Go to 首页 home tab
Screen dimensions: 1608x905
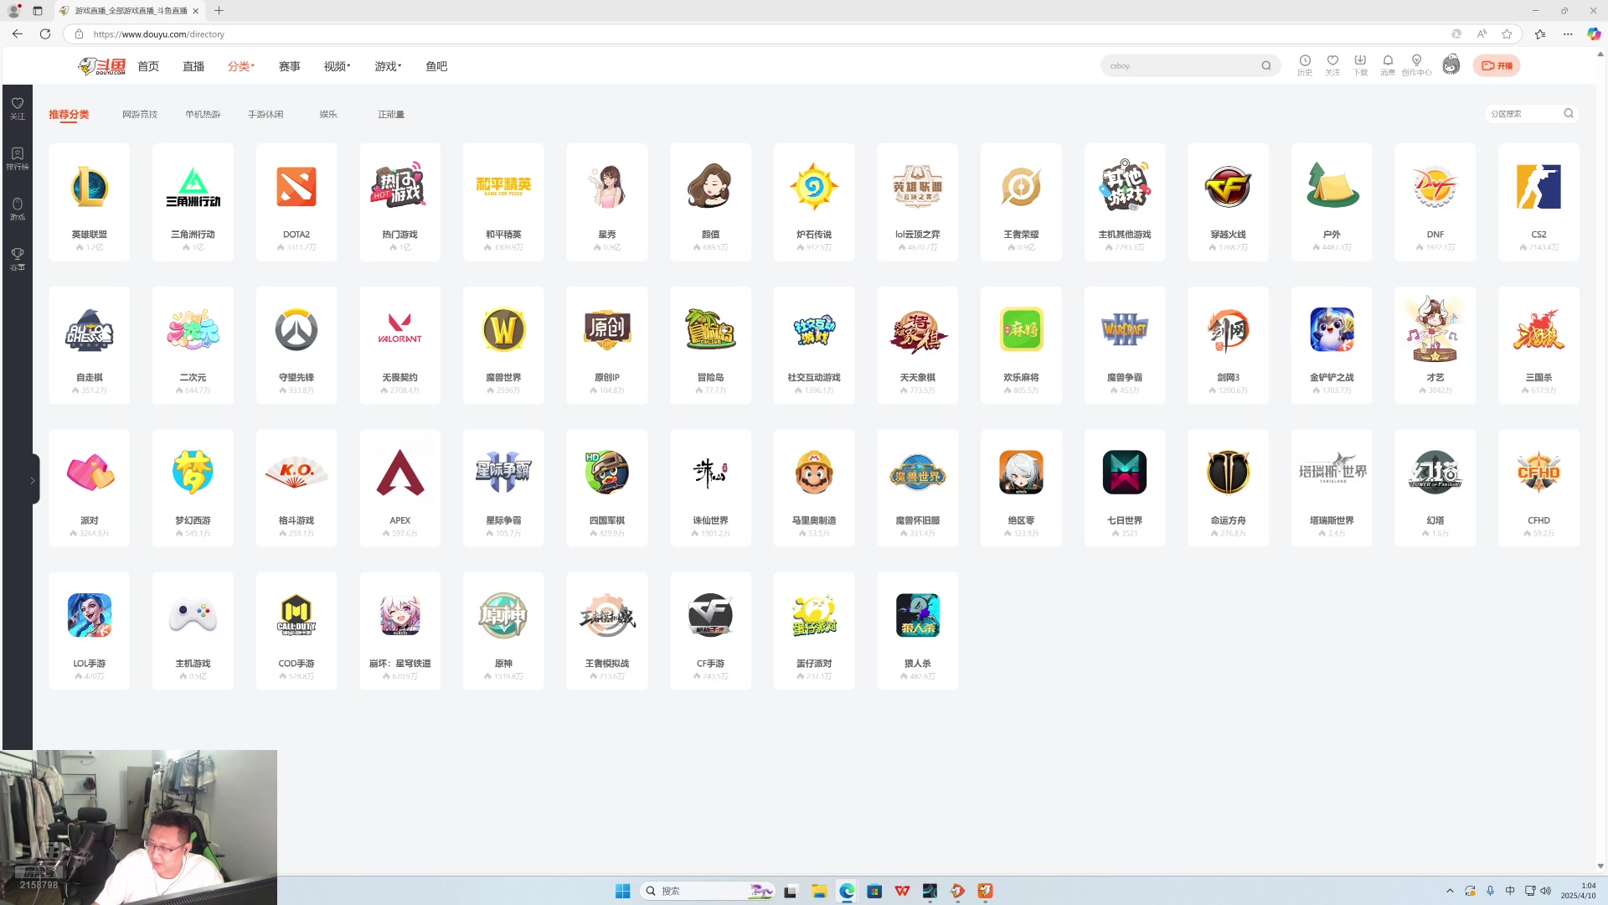(x=148, y=66)
